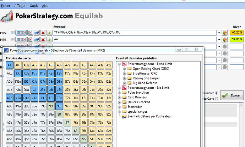Open the Outils menu
The image size is (245, 147).
click(34, 6)
